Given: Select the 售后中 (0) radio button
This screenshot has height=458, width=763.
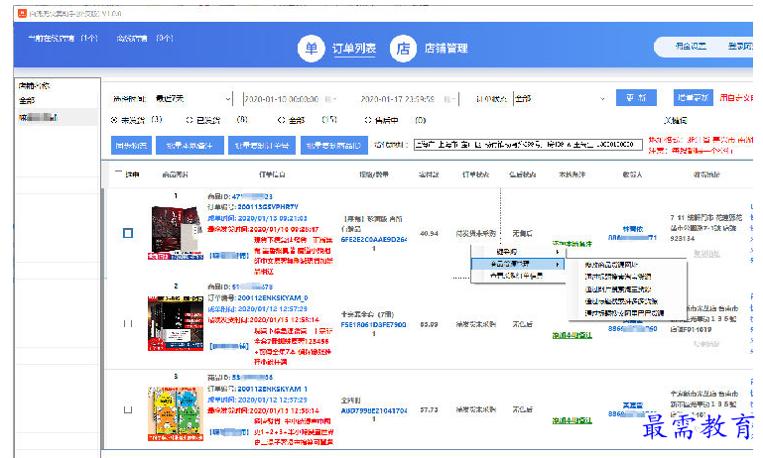Looking at the screenshot, I should click(368, 120).
